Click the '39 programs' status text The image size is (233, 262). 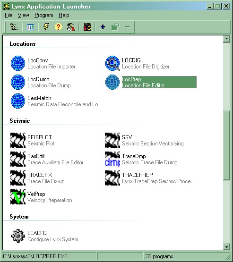point(159,256)
